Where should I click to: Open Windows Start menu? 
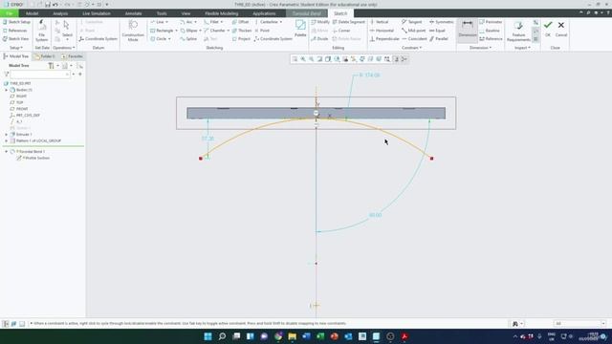click(x=208, y=336)
